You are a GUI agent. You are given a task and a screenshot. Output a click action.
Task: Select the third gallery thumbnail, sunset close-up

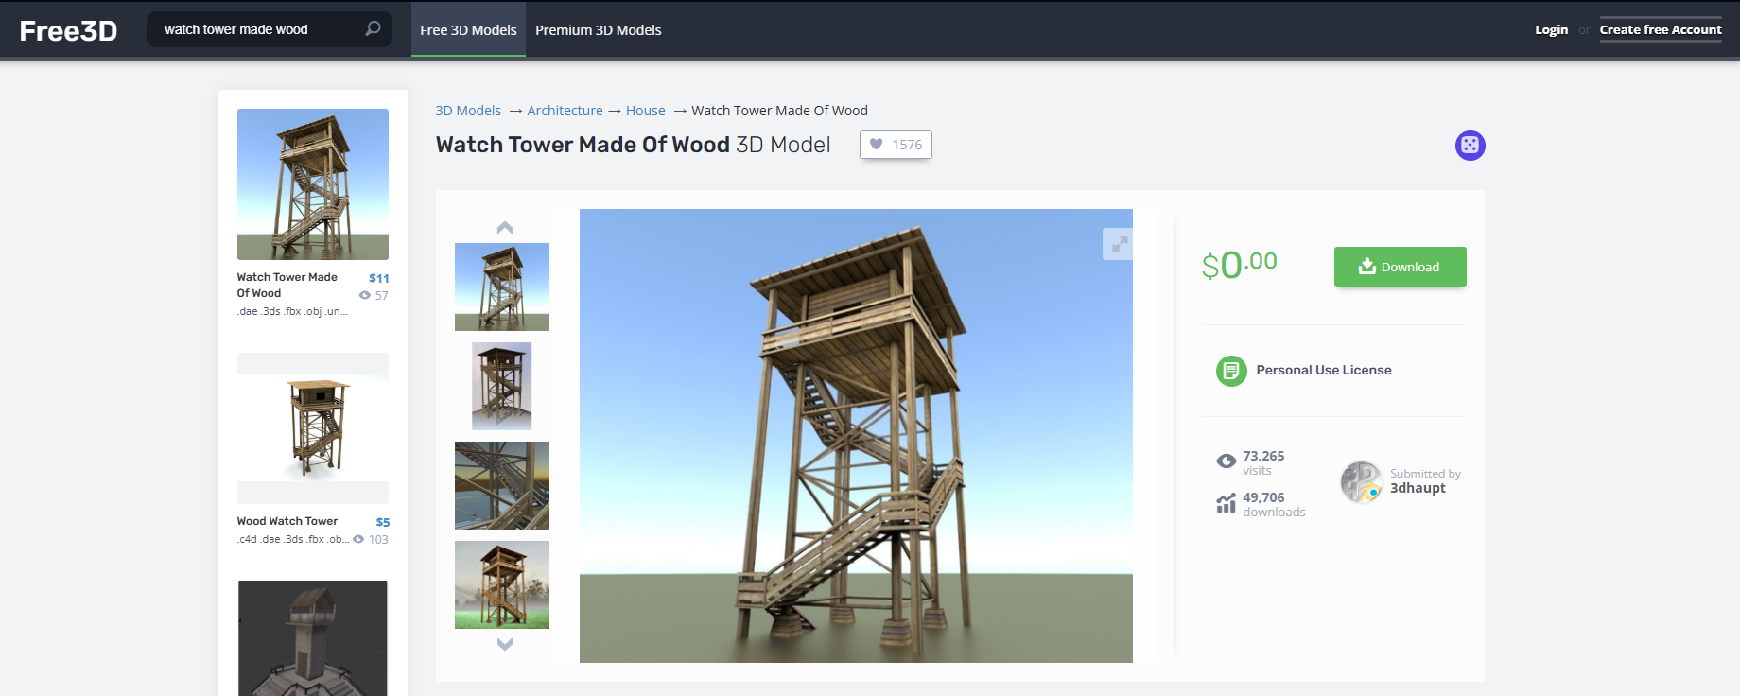click(502, 485)
